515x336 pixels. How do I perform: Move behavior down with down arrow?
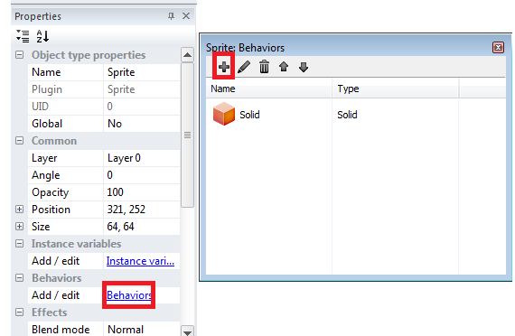[x=304, y=68]
